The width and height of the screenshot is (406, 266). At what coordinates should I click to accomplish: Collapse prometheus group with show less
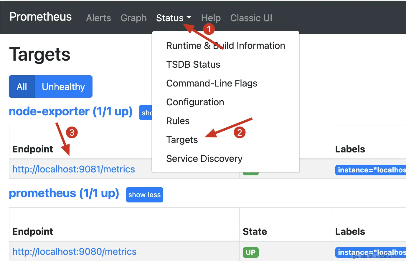point(144,195)
